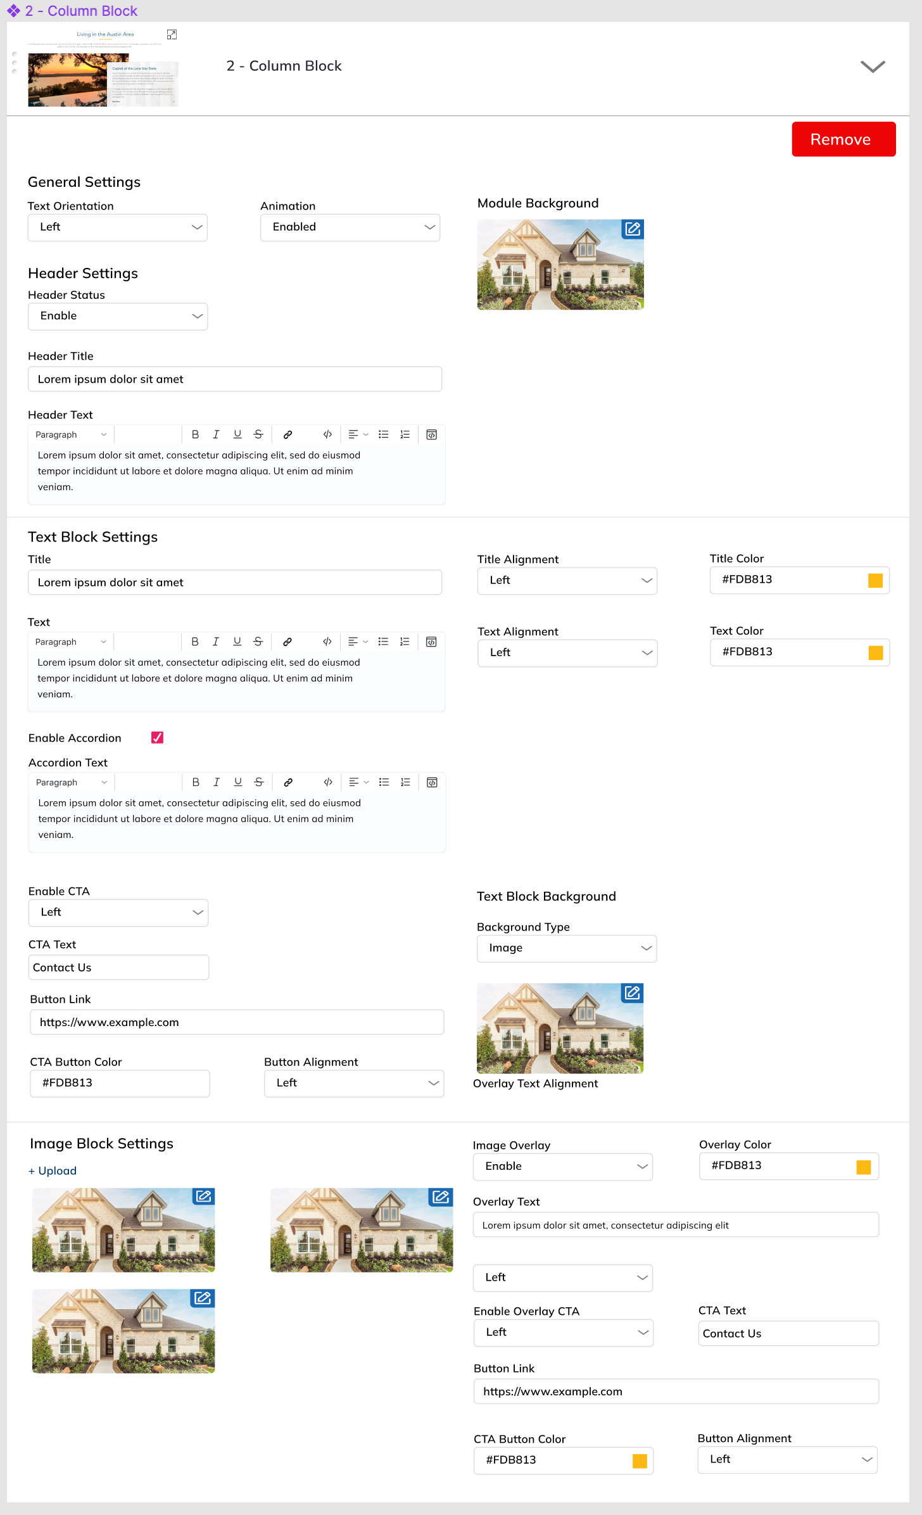The height and width of the screenshot is (1515, 922).
Task: Click bullet list icon in Header Text editor
Action: point(383,434)
